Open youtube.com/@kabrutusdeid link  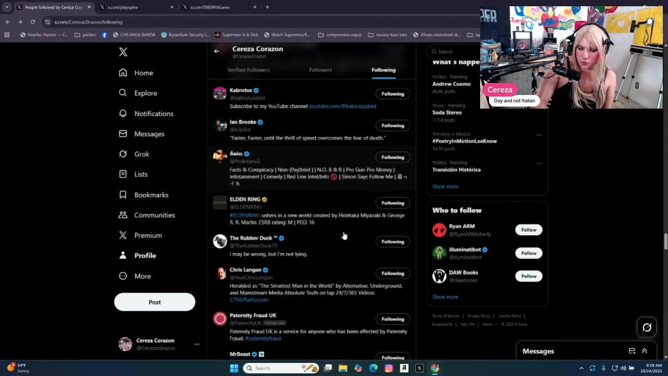click(x=342, y=106)
